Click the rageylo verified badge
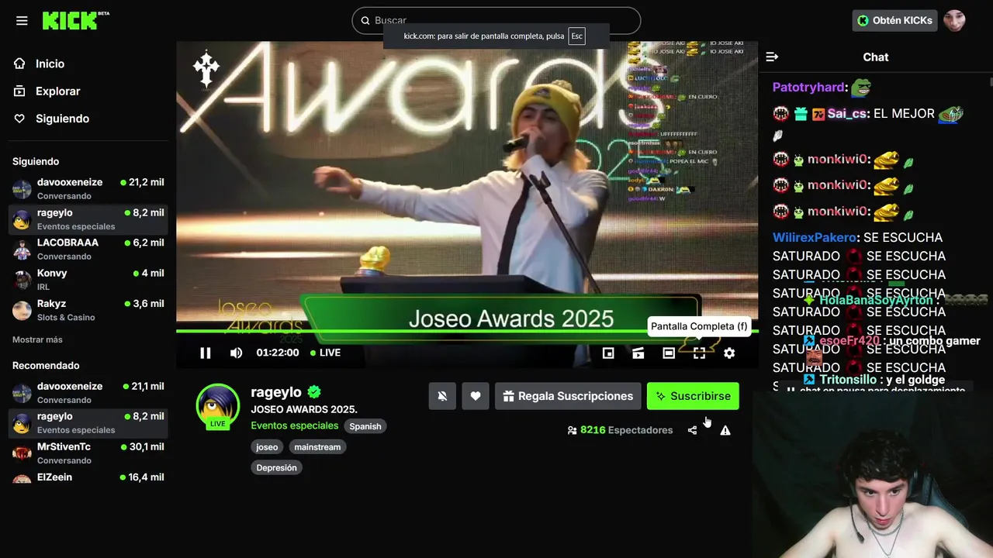 tap(314, 392)
